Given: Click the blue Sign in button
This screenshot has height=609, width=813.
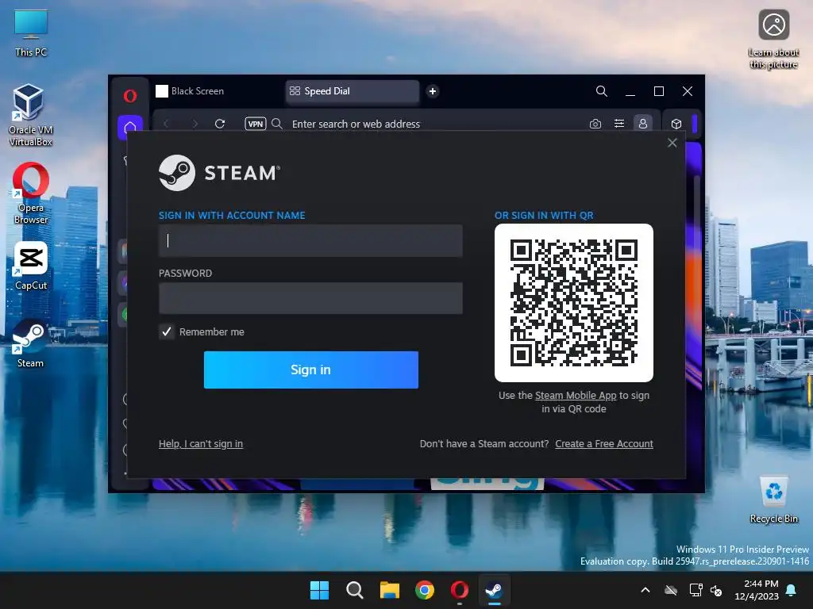Looking at the screenshot, I should coord(311,370).
